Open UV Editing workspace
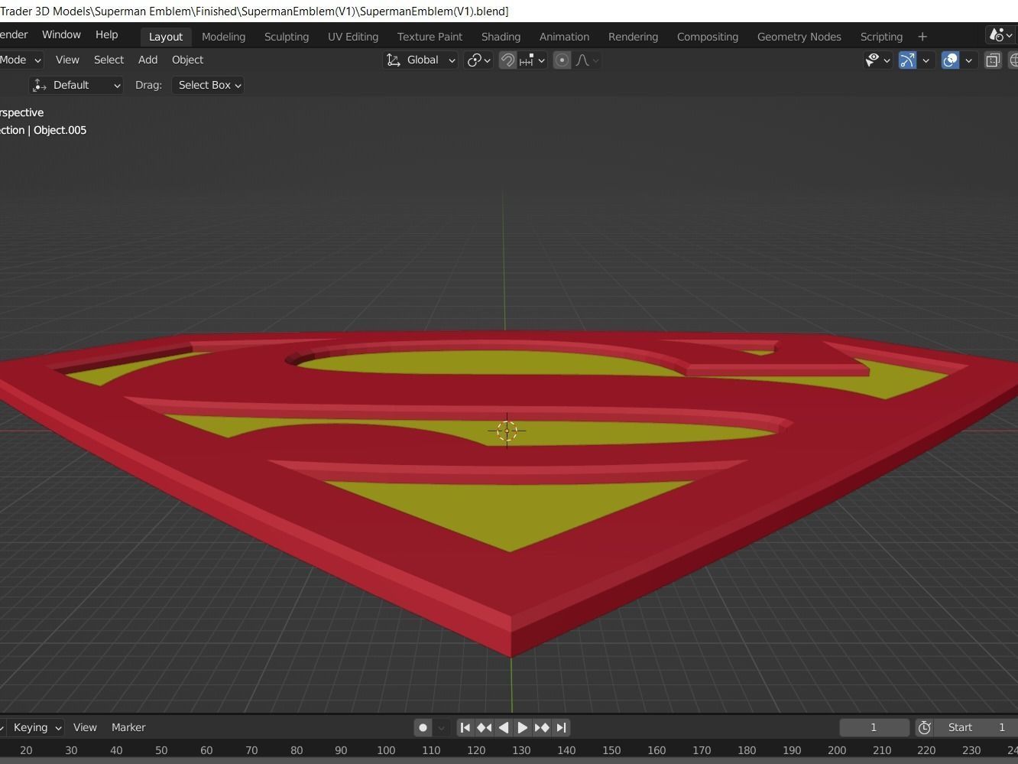This screenshot has height=764, width=1018. [353, 37]
